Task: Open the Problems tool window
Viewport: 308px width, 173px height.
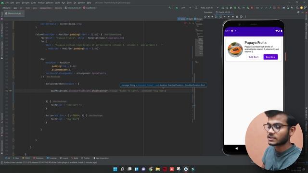Action: [38, 158]
